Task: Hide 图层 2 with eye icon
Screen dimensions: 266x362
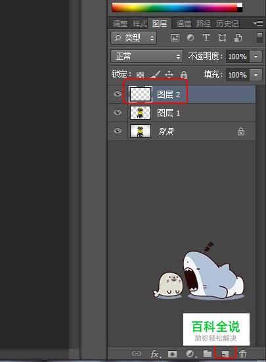Action: [x=118, y=94]
